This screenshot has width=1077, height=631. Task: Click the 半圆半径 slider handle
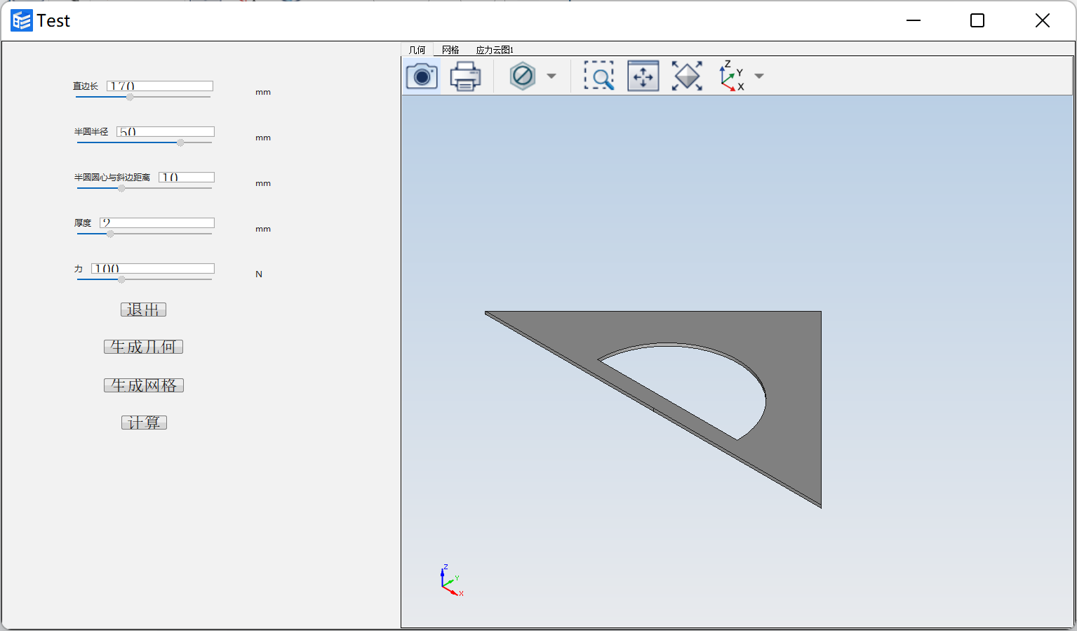[180, 142]
